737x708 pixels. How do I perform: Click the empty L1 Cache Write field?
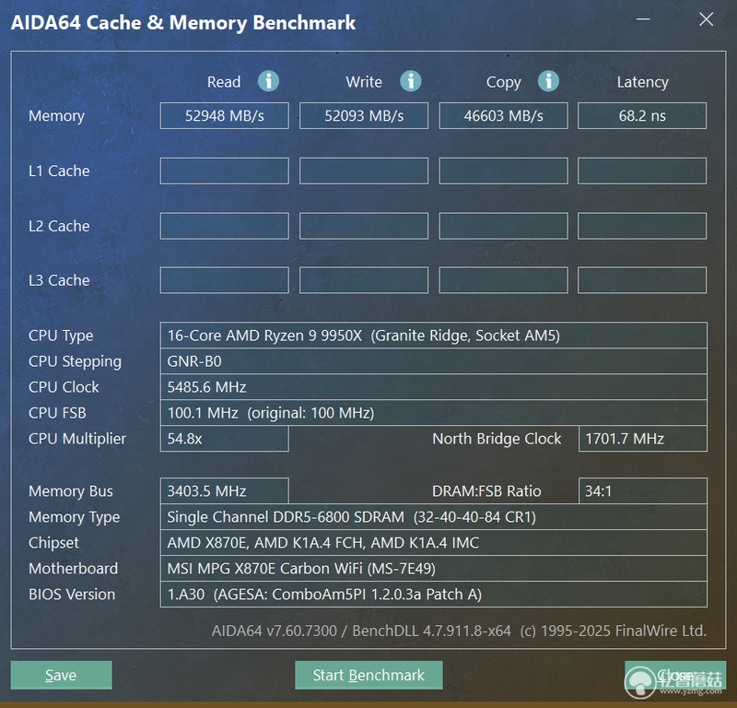click(x=364, y=171)
